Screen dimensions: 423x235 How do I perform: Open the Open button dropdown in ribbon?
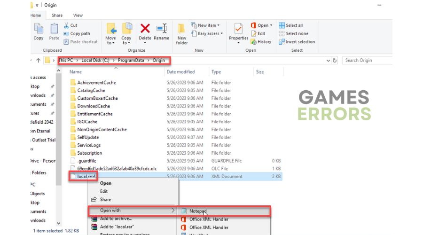point(271,25)
